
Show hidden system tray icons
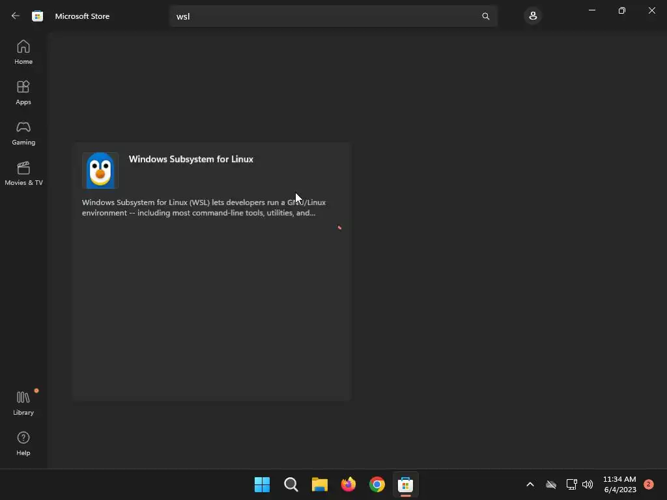click(530, 484)
